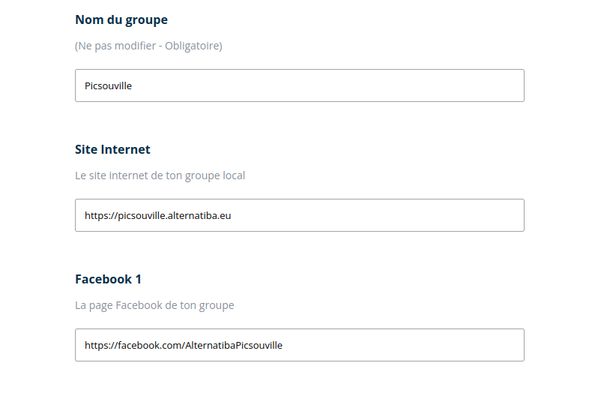The height and width of the screenshot is (393, 589).
Task: Place cursor on the "Picsouville" text value
Action: click(108, 86)
